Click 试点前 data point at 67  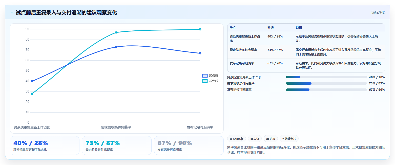click(200, 53)
